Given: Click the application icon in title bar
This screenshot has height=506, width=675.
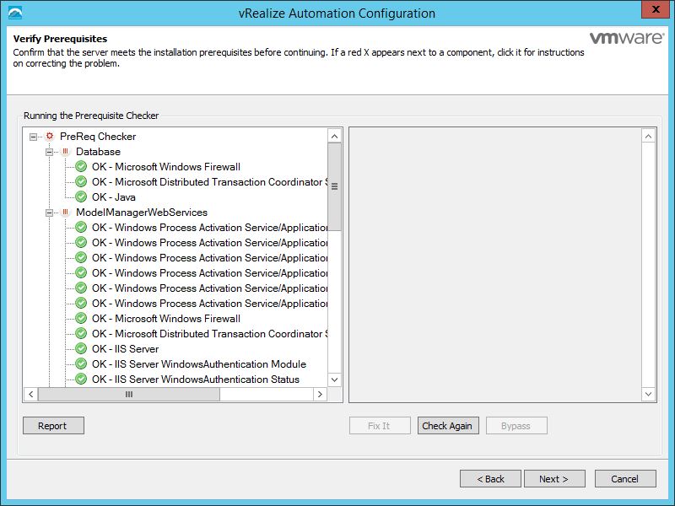Looking at the screenshot, I should [15, 13].
